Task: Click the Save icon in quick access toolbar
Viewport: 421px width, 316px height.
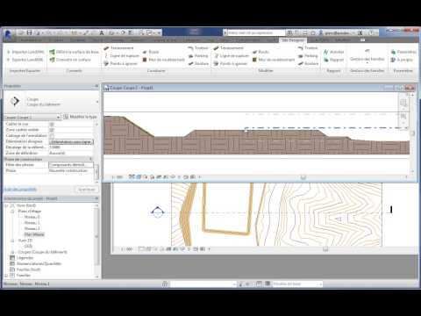Action: [x=29, y=32]
